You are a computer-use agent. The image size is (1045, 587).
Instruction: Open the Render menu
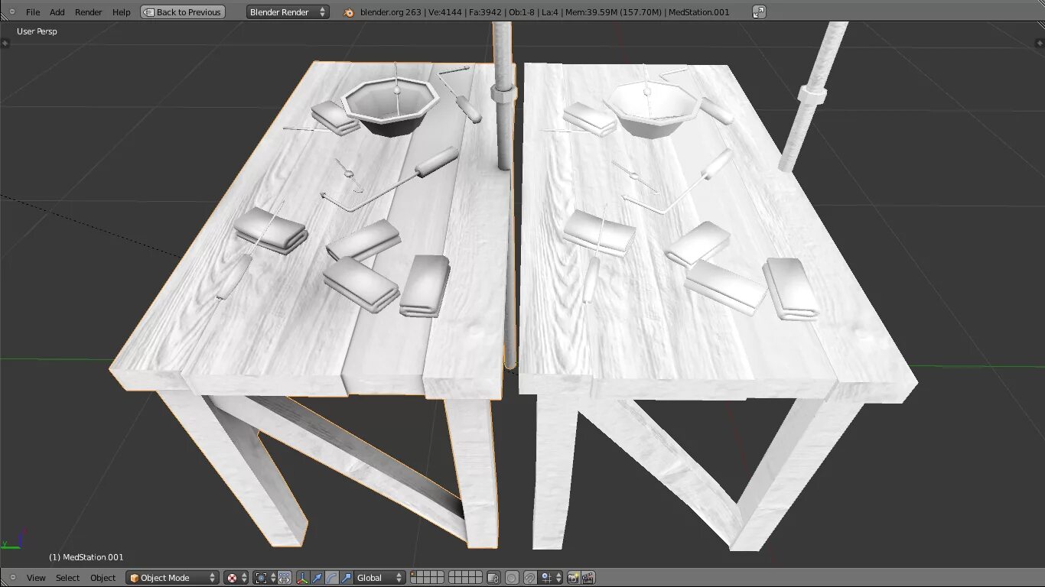coord(88,11)
